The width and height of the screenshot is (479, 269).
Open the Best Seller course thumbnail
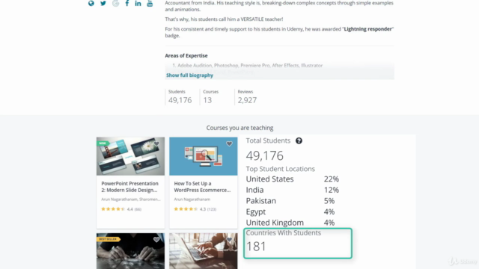pos(130,251)
